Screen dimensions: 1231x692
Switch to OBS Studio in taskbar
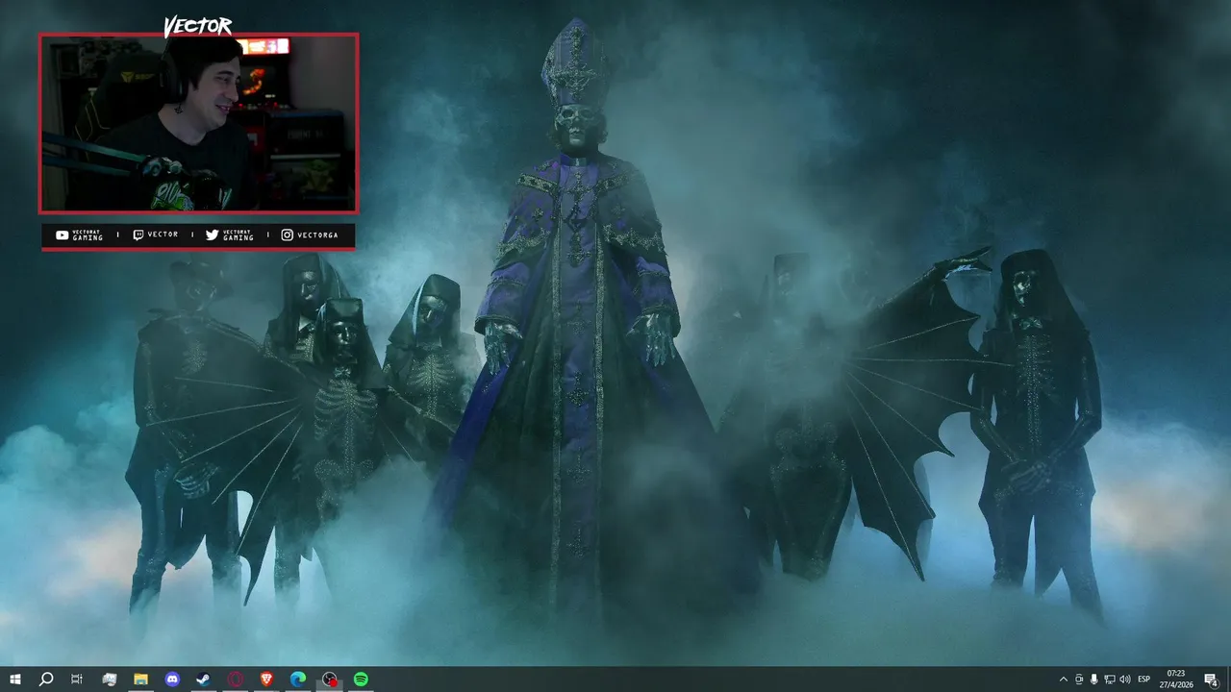tap(330, 679)
